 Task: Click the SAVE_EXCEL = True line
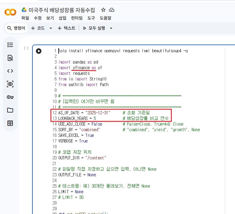[76, 135]
